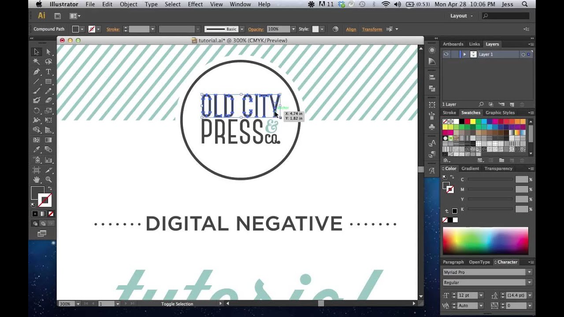Open the Recolor Artwork icon in control bar
This screenshot has width=564, height=317.
pos(336,29)
